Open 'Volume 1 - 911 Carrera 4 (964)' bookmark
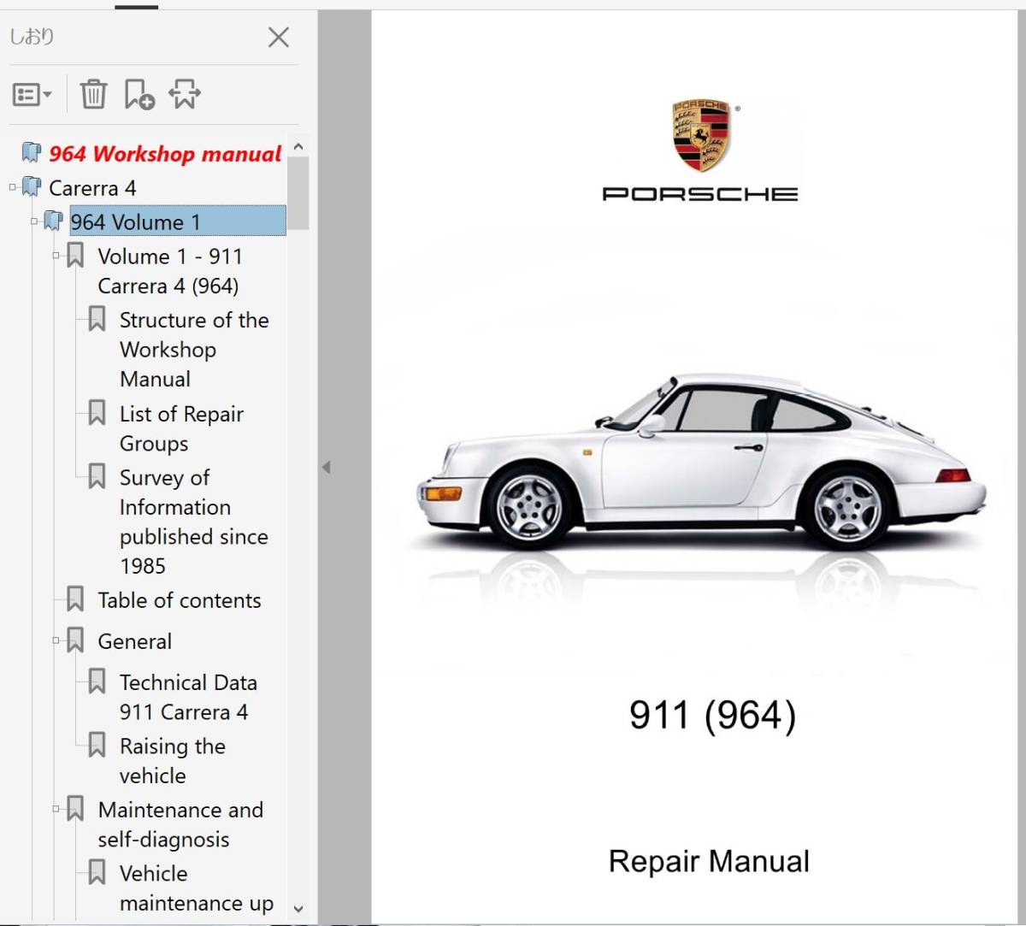 pyautogui.click(x=170, y=271)
